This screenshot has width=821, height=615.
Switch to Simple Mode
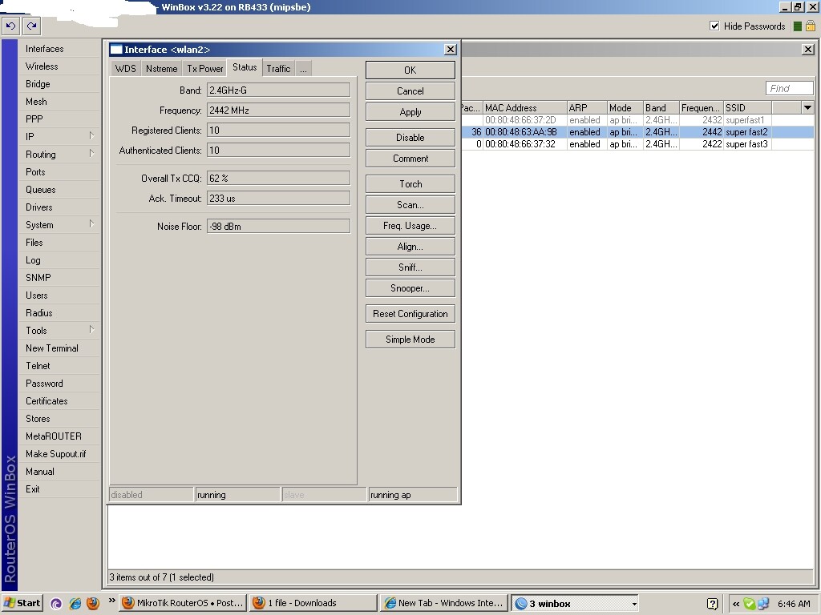pos(410,340)
